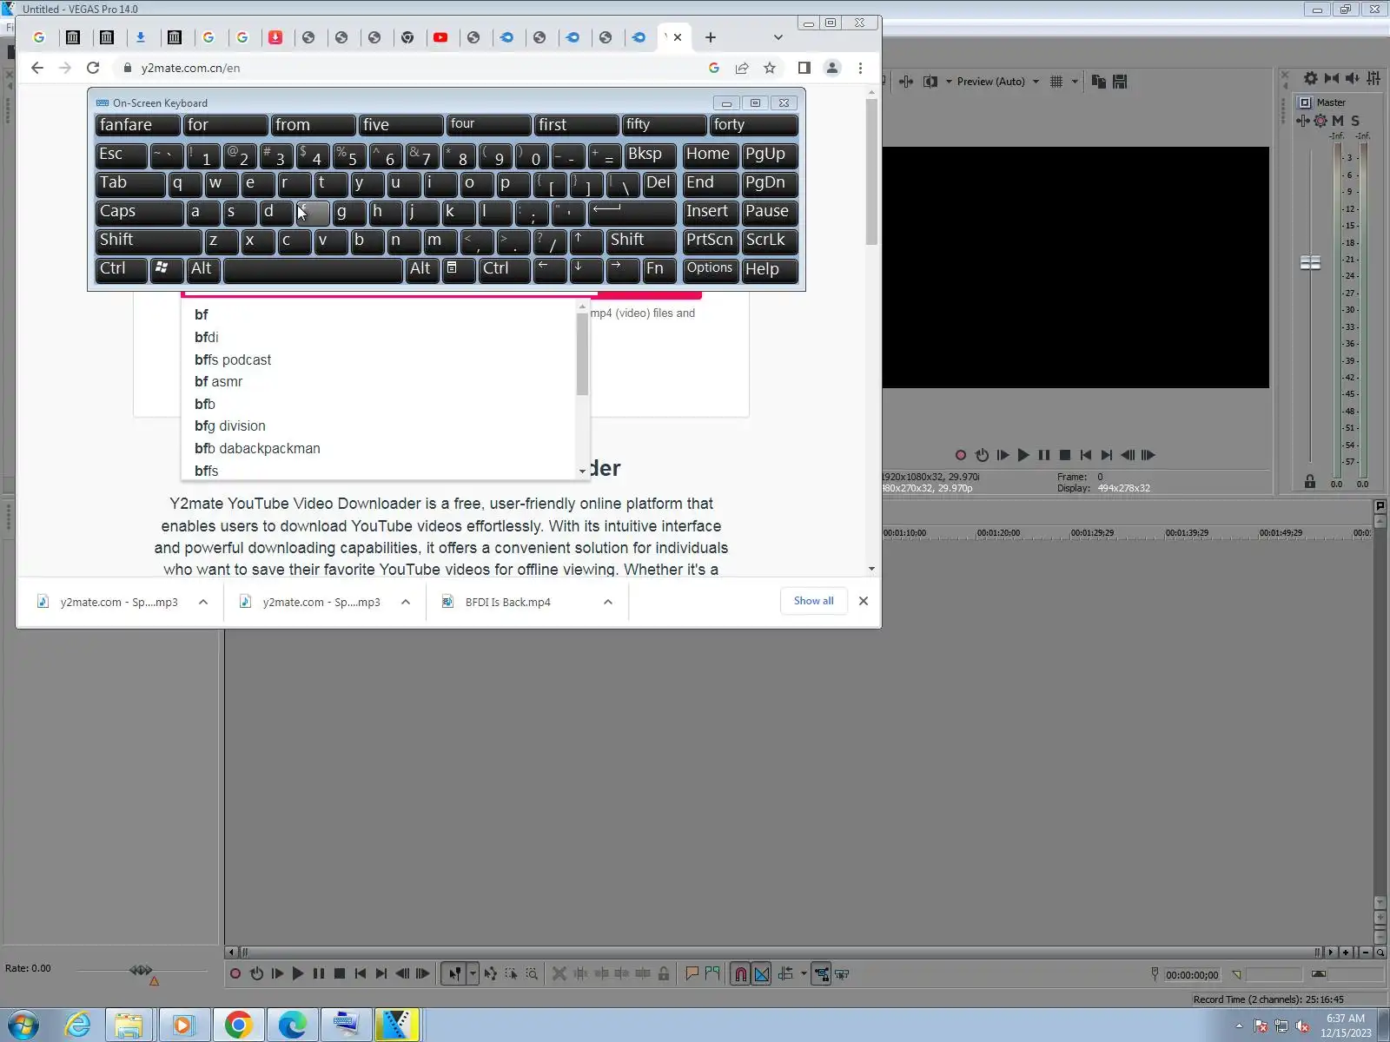The image size is (1390, 1042).
Task: Open a new Chrome tab with plus button
Action: coord(711,37)
